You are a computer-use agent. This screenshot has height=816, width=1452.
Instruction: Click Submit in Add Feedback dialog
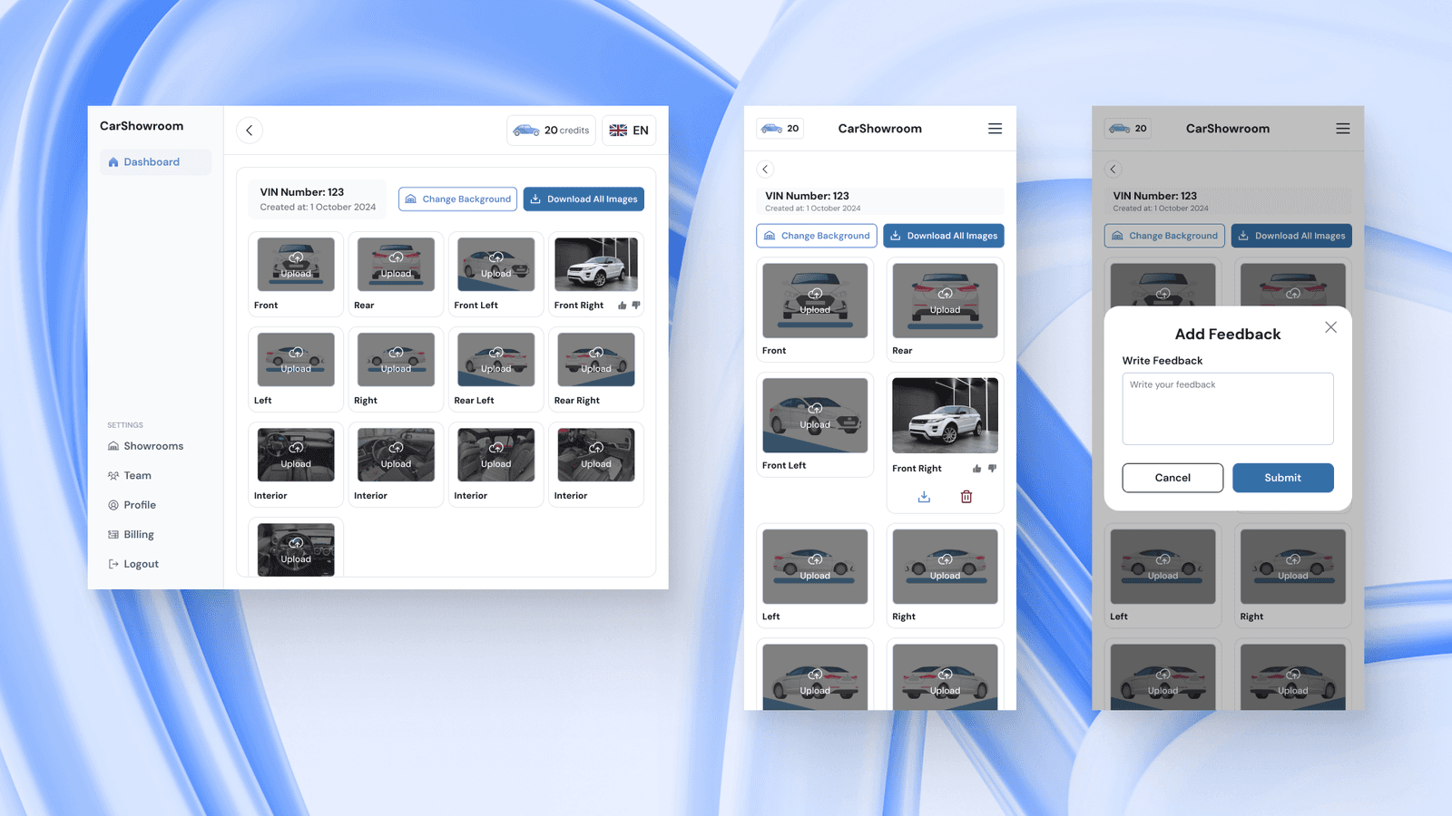pyautogui.click(x=1283, y=478)
